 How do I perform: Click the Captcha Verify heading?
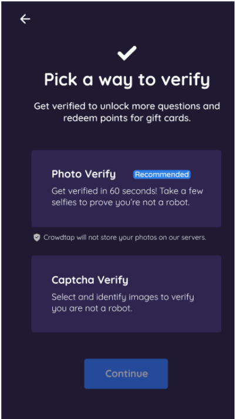coord(90,280)
